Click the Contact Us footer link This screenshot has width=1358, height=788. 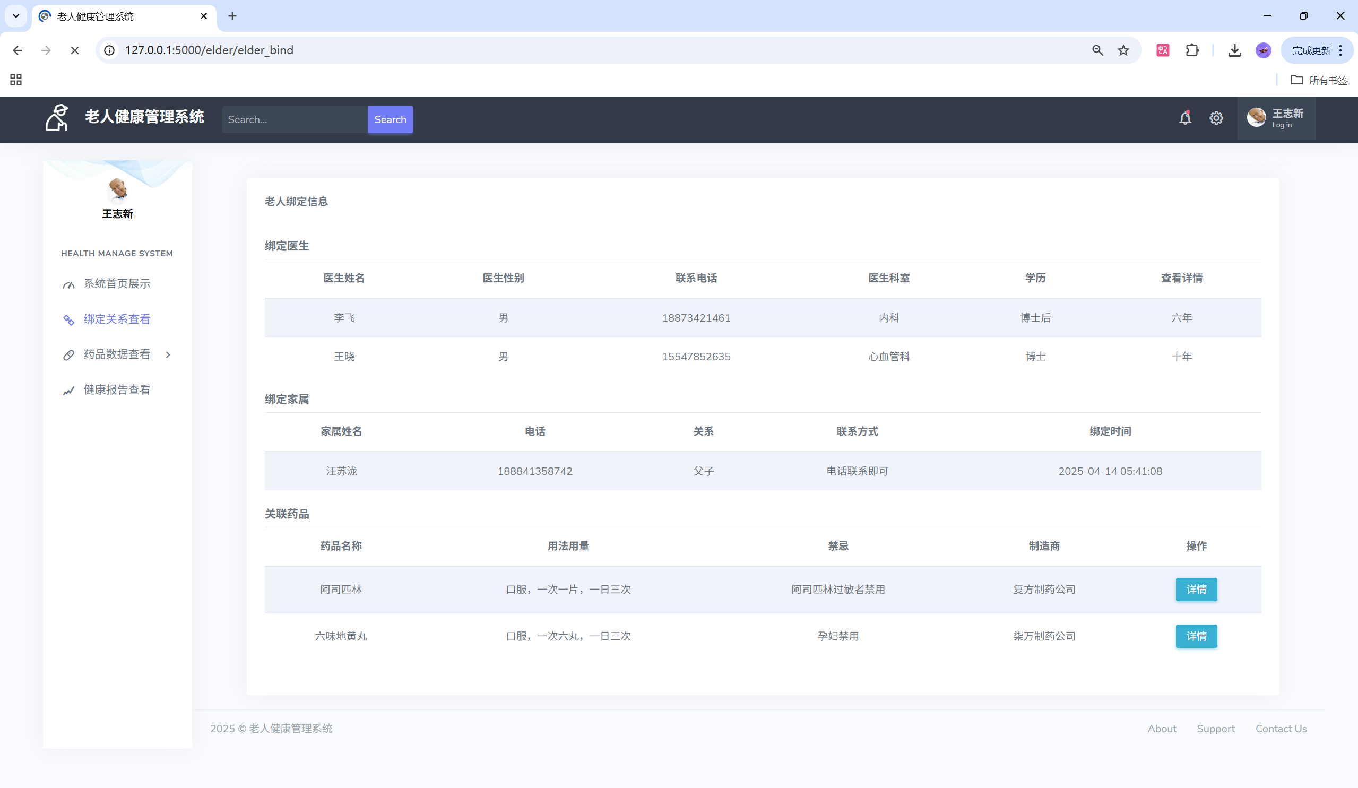tap(1281, 729)
